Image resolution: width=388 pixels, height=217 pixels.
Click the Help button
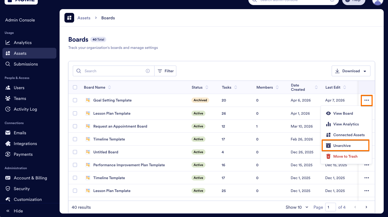tap(353, 1)
